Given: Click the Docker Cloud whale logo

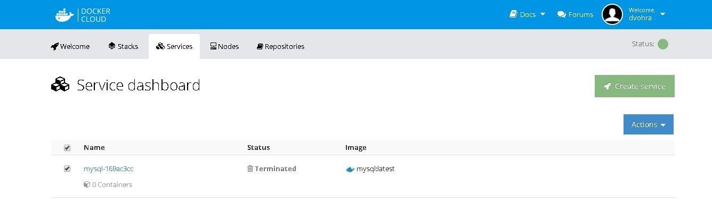Looking at the screenshot, I should tap(64, 15).
